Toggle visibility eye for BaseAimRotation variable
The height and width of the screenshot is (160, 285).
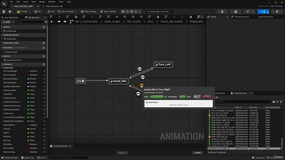pyautogui.click(x=45, y=79)
